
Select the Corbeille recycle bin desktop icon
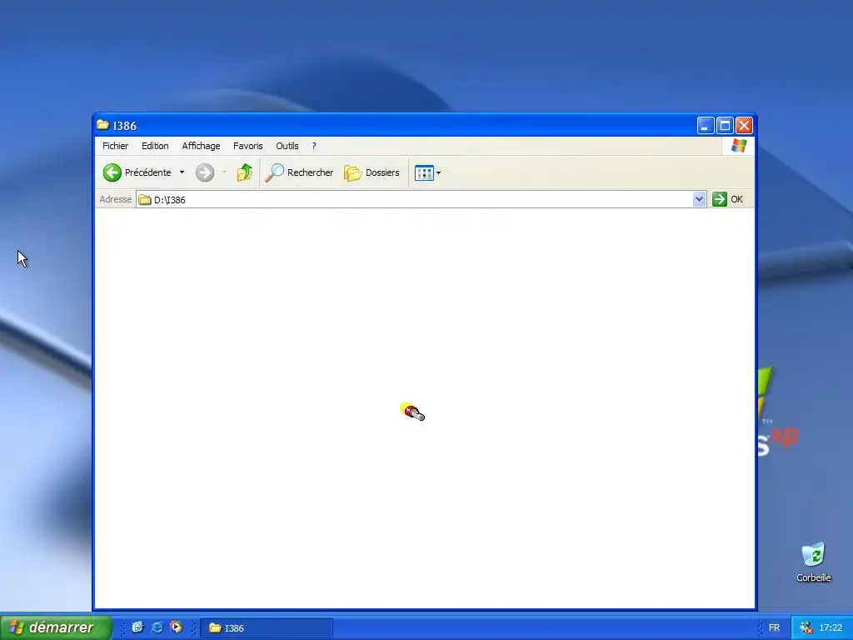(814, 562)
